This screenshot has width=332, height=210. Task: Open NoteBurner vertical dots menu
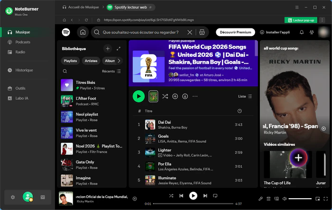coord(322,20)
